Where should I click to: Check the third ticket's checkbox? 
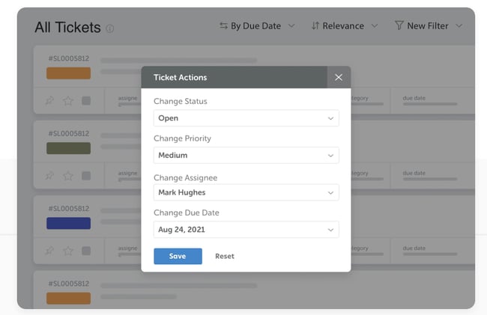86,251
